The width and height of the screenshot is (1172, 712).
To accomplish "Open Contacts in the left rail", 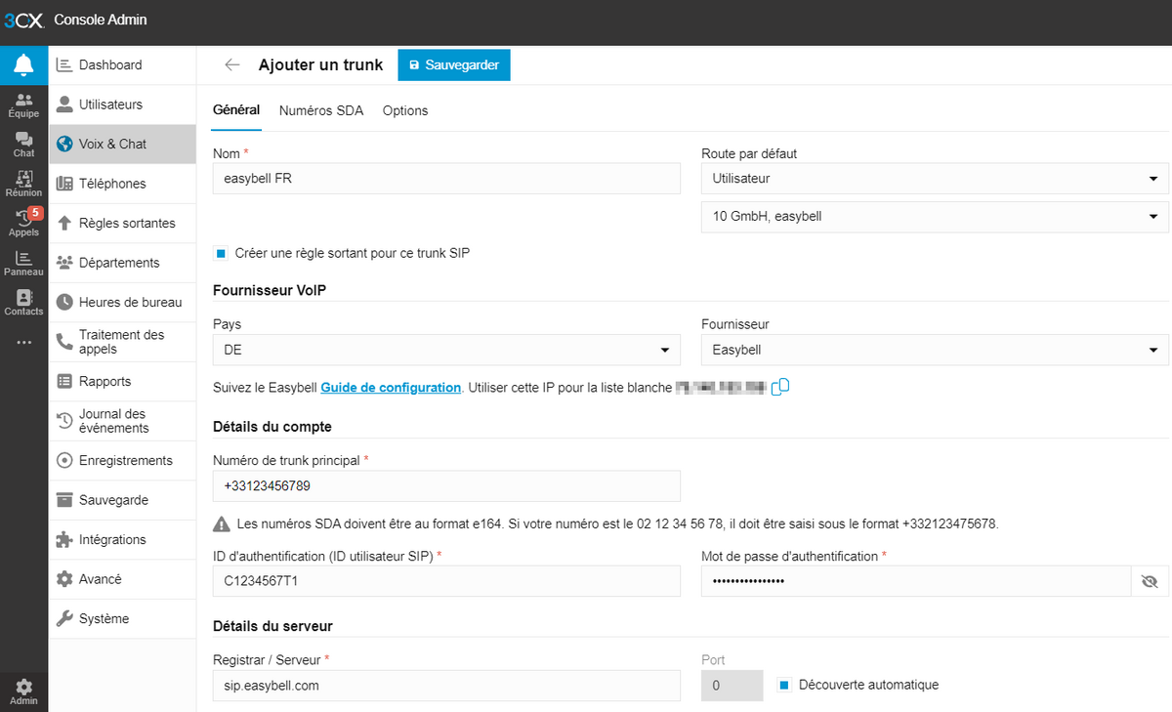I will point(23,303).
